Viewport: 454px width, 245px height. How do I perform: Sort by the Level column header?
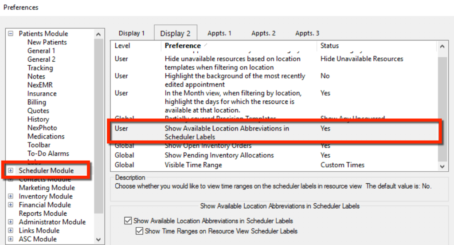[122, 46]
